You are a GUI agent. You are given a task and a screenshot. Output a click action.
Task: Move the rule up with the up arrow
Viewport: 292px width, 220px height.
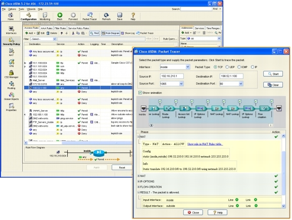[62, 33]
